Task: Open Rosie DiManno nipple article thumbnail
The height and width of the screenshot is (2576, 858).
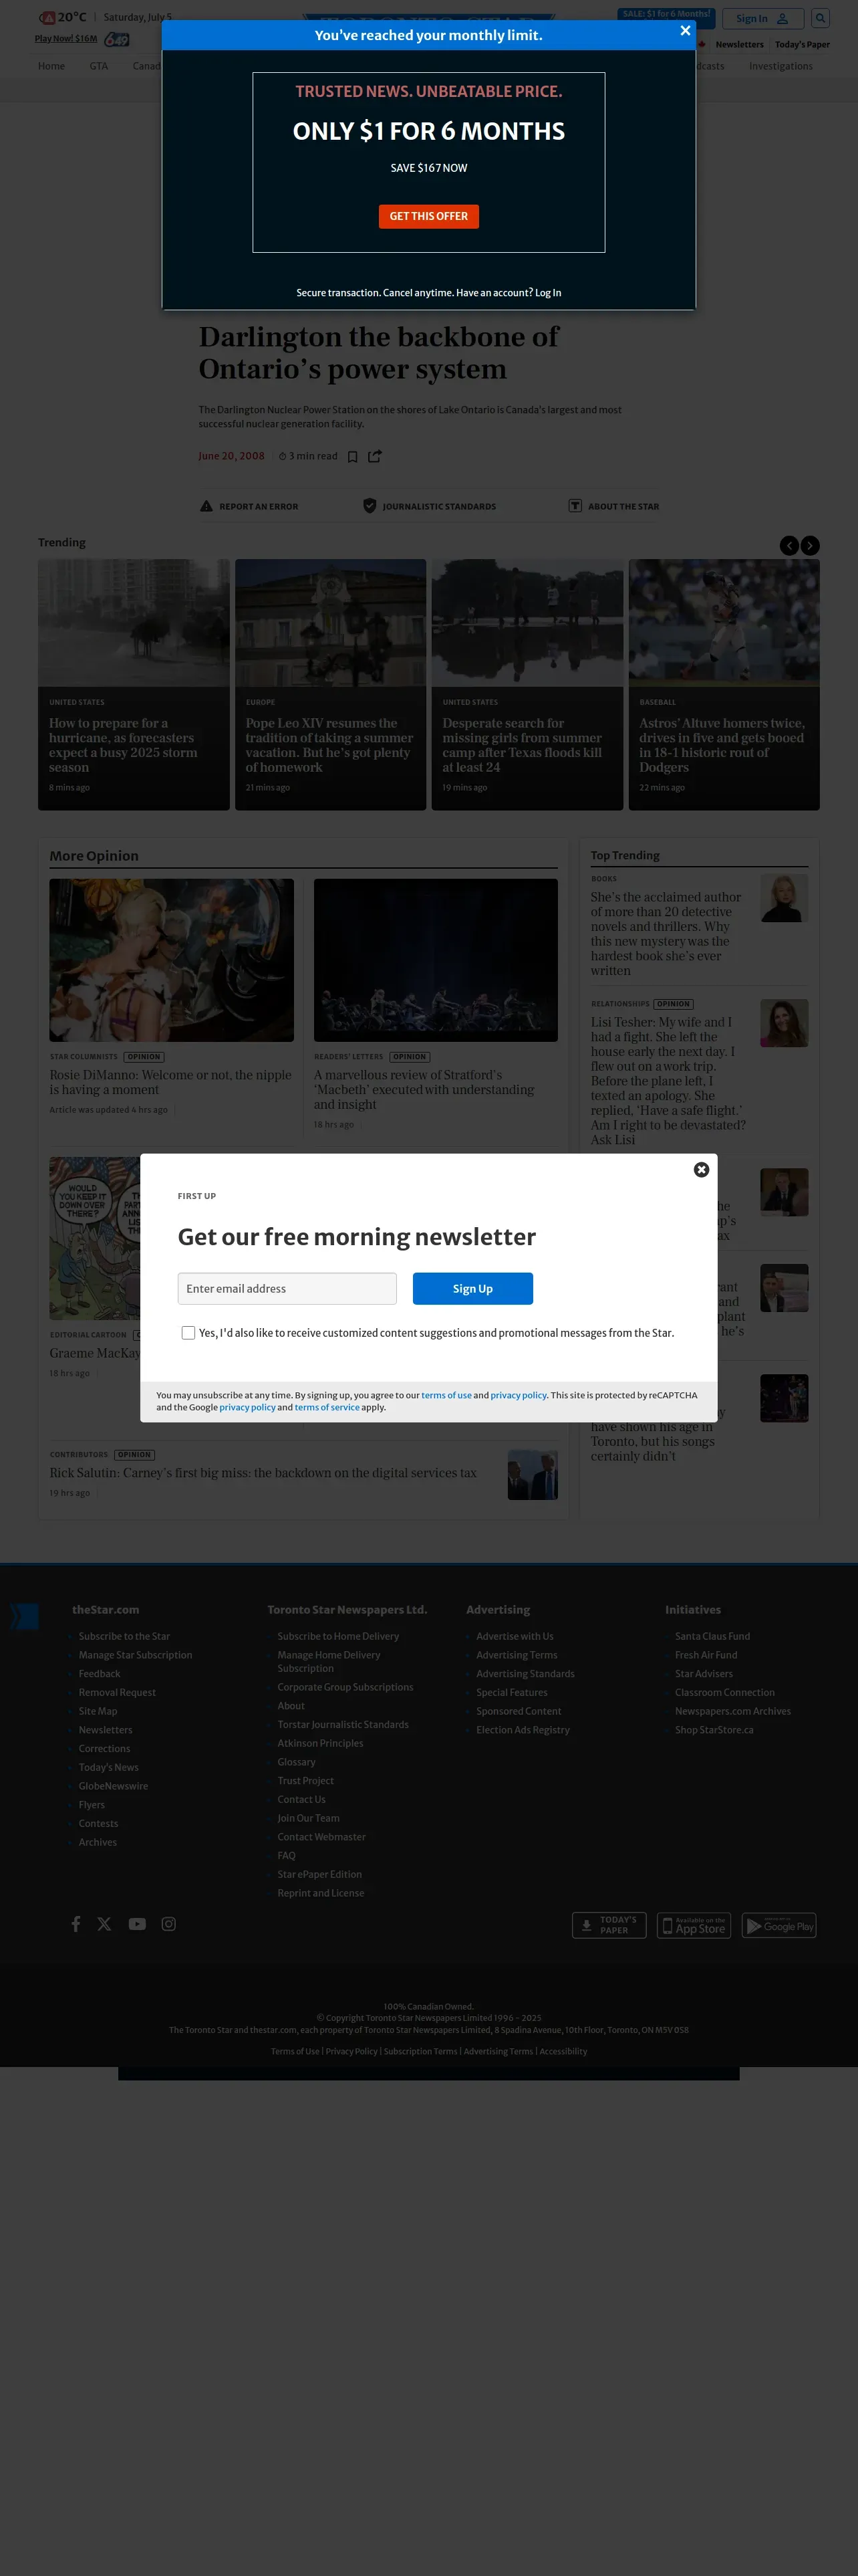Action: pyautogui.click(x=172, y=960)
